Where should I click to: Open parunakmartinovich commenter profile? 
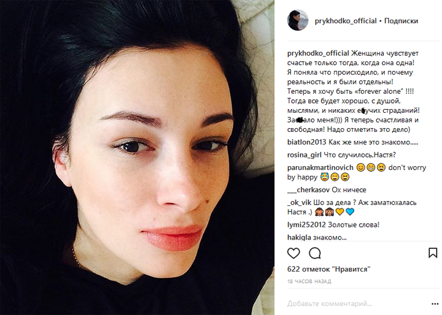point(320,167)
